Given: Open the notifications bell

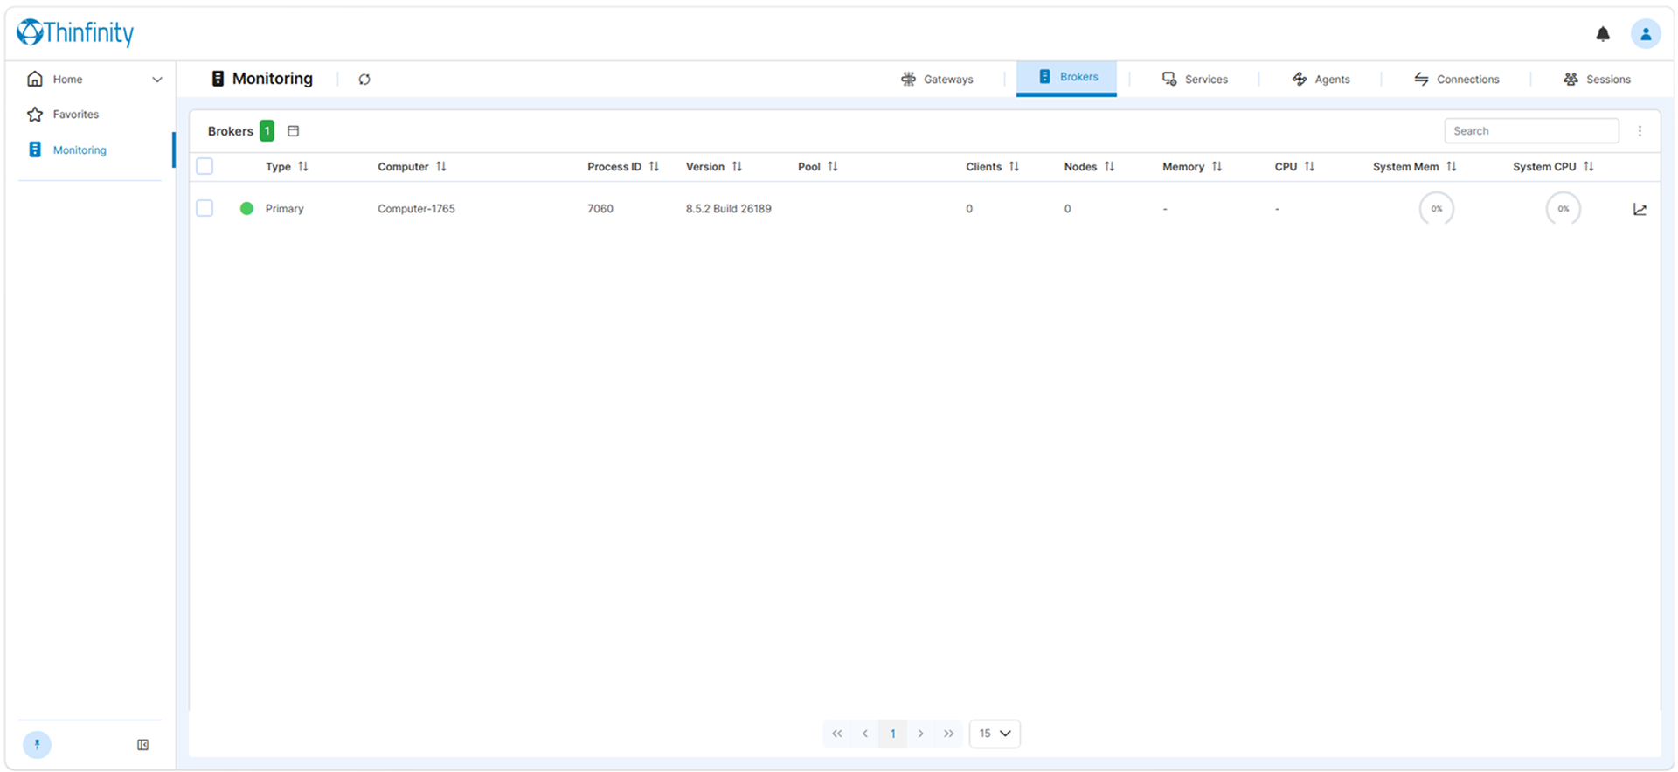Looking at the screenshot, I should coord(1603,34).
